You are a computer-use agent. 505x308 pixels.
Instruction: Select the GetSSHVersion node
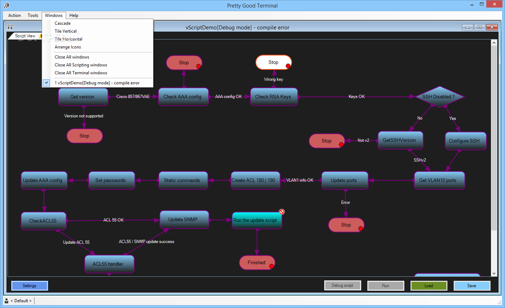point(400,140)
